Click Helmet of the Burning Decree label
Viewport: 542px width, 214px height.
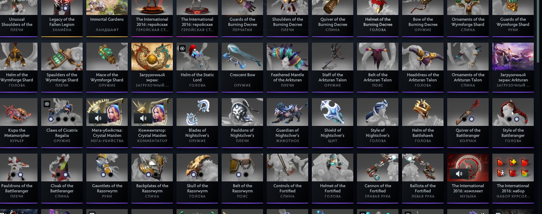pyautogui.click(x=378, y=22)
